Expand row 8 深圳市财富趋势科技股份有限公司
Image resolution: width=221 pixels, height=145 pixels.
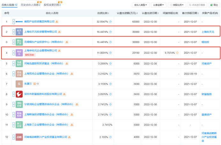click(x=13, y=94)
